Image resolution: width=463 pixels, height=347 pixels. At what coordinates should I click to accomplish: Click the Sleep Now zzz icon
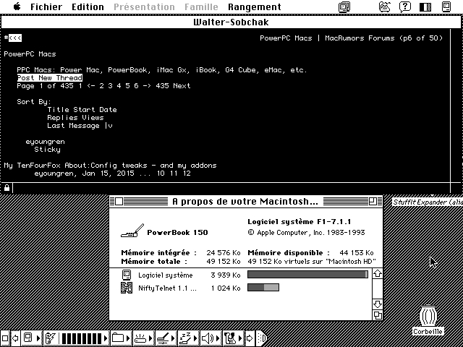[x=185, y=338]
